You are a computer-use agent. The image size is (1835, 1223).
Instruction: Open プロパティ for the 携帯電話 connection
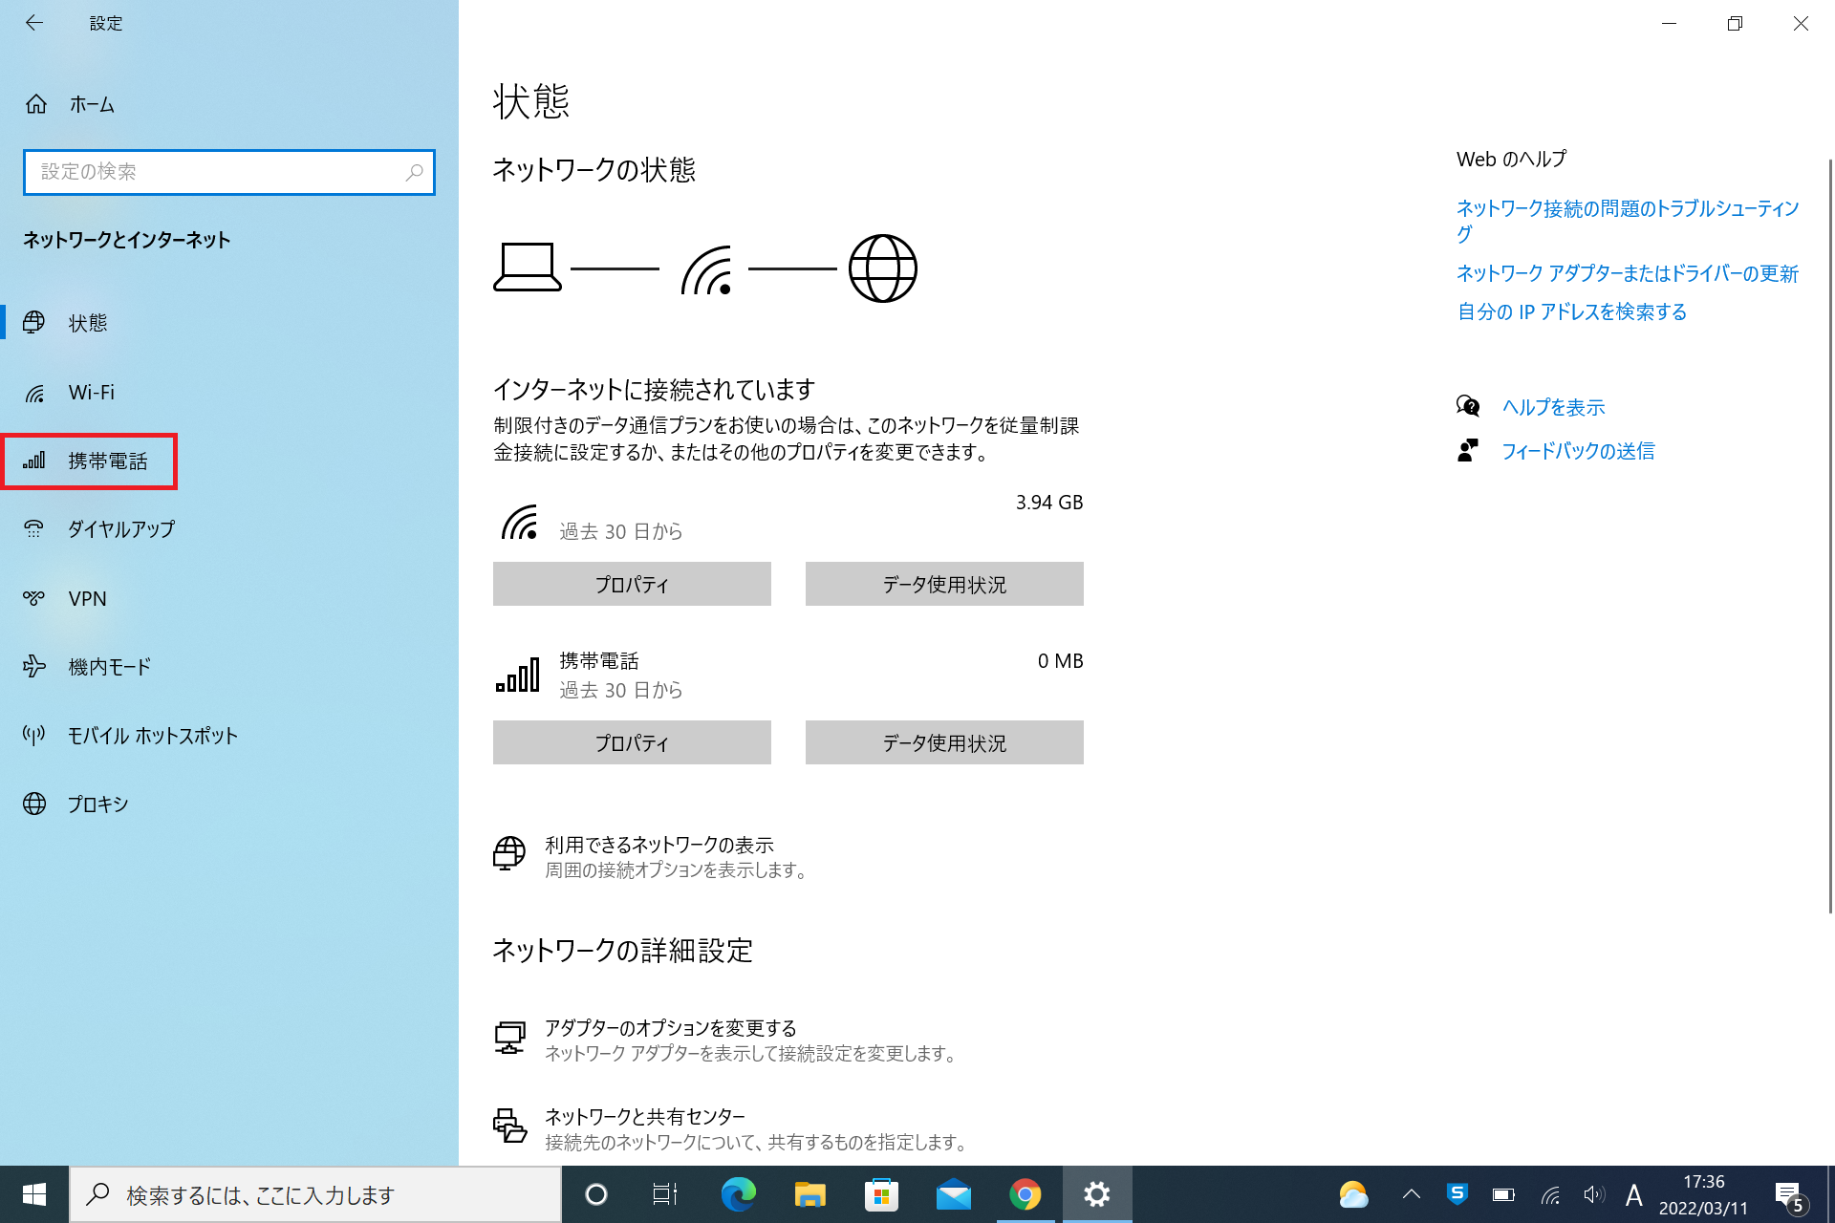(632, 742)
